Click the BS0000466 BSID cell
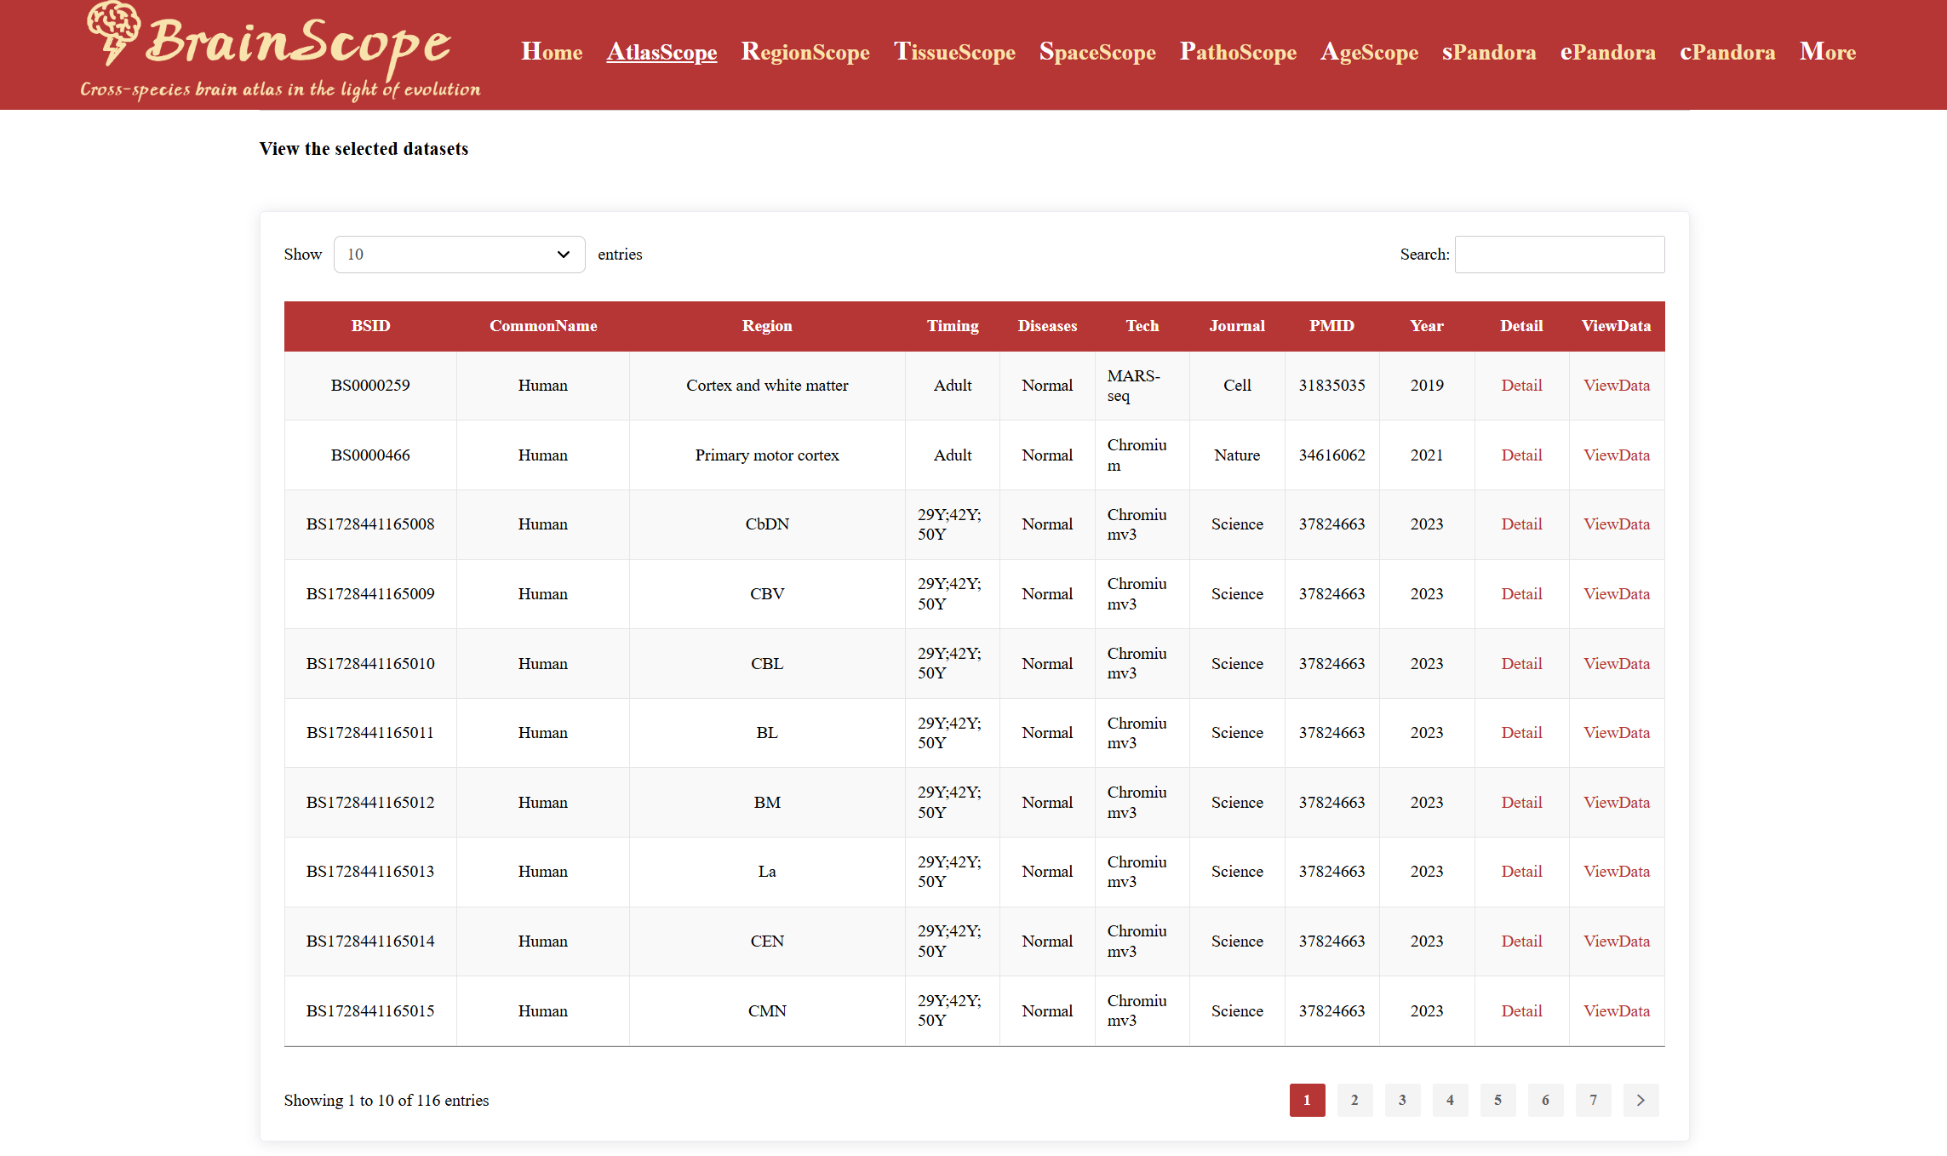This screenshot has height=1156, width=1947. pyautogui.click(x=370, y=455)
